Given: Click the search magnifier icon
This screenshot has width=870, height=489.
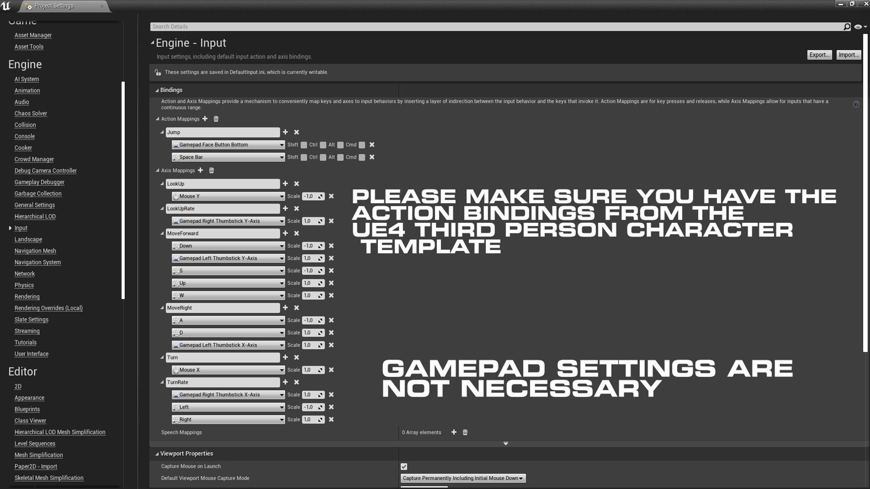Looking at the screenshot, I should (x=846, y=27).
